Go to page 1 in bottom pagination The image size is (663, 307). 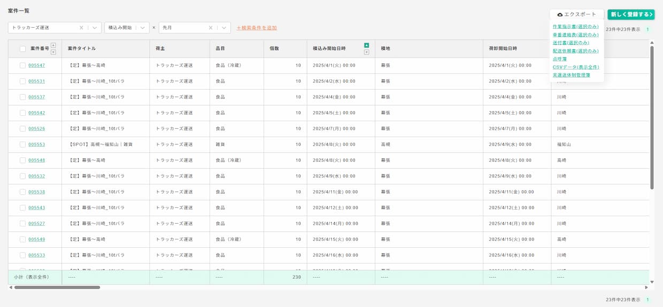pyautogui.click(x=647, y=300)
